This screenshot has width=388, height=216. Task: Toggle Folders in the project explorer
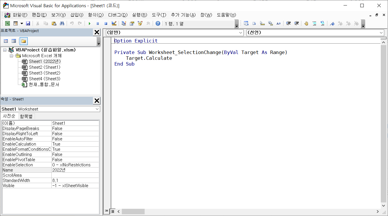click(x=23, y=41)
